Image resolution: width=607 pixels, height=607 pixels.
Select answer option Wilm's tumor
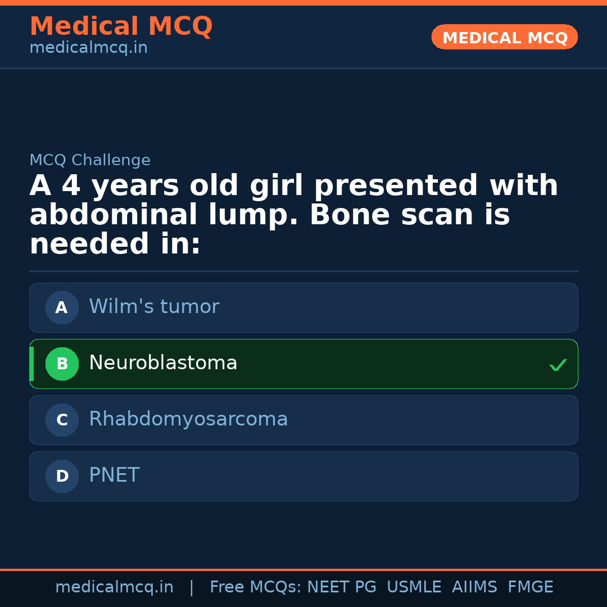pyautogui.click(x=303, y=307)
